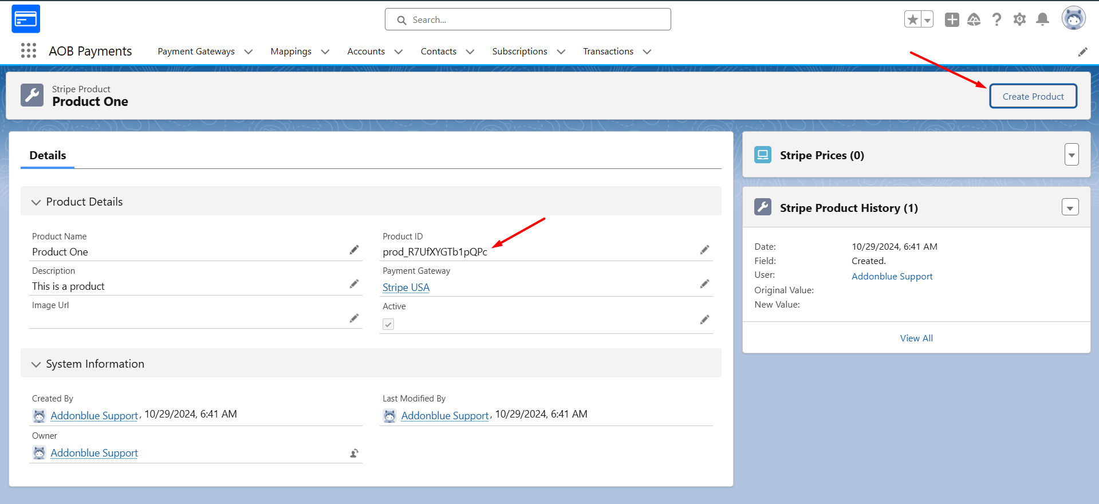Open the Accounts tab
Image resolution: width=1099 pixels, height=504 pixels.
(x=366, y=52)
